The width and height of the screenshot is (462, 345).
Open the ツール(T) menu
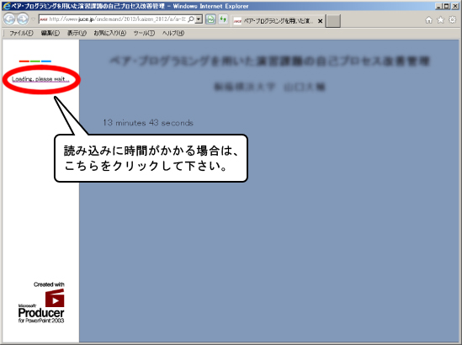144,33
